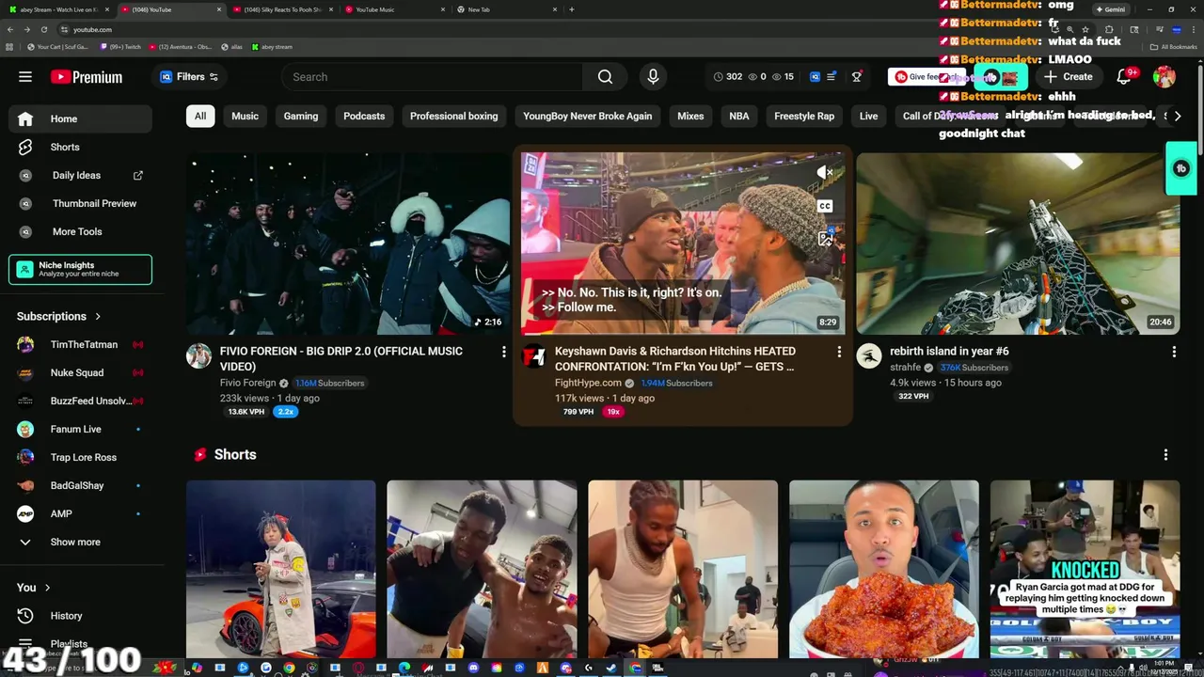Open Nuke Squad subscription channel

pos(80,373)
